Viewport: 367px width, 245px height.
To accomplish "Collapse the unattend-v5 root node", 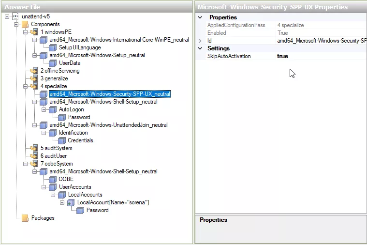I will click(x=7, y=16).
